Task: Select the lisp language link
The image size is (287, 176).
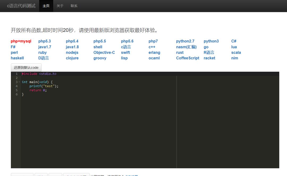Action: pyautogui.click(x=124, y=58)
